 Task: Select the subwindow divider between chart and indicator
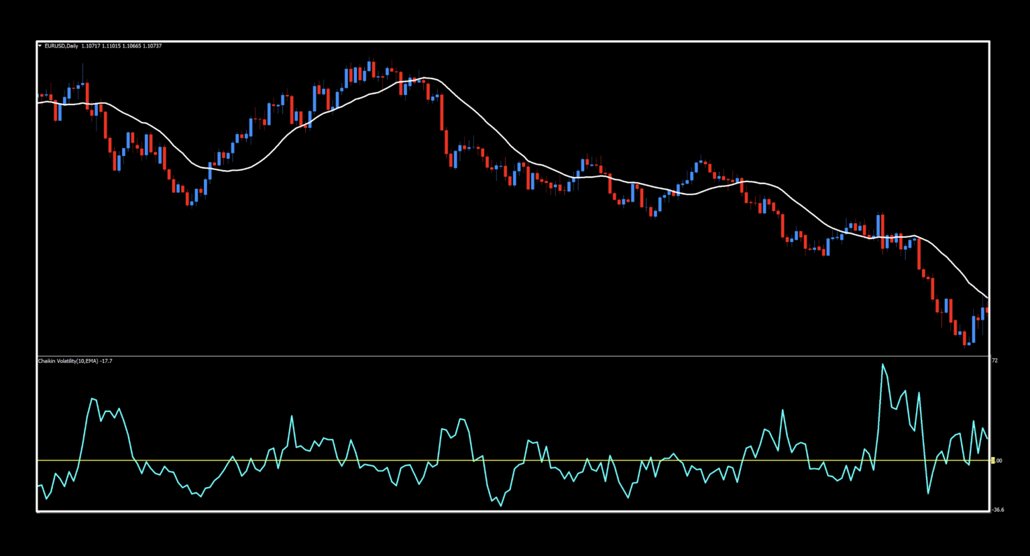point(510,355)
